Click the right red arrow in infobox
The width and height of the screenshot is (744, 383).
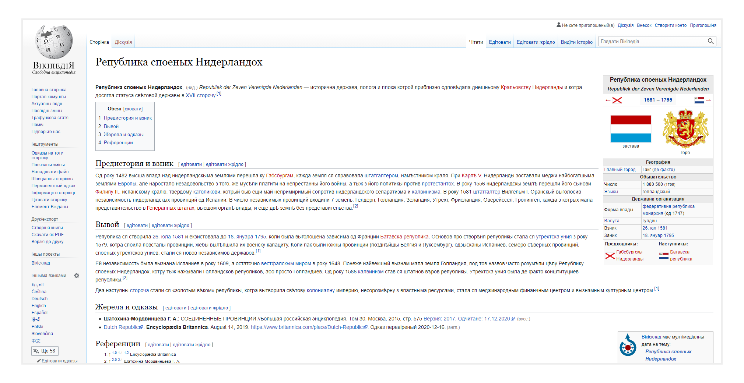708,100
